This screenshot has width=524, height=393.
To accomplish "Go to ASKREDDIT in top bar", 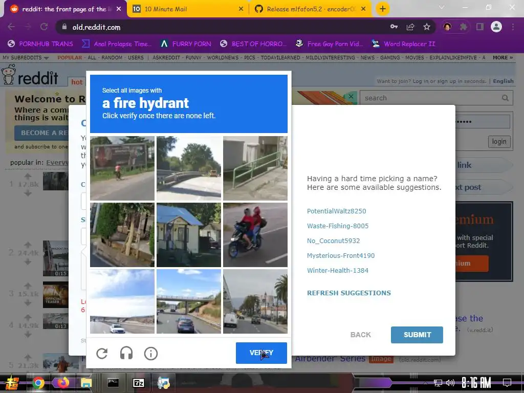I will pos(166,57).
